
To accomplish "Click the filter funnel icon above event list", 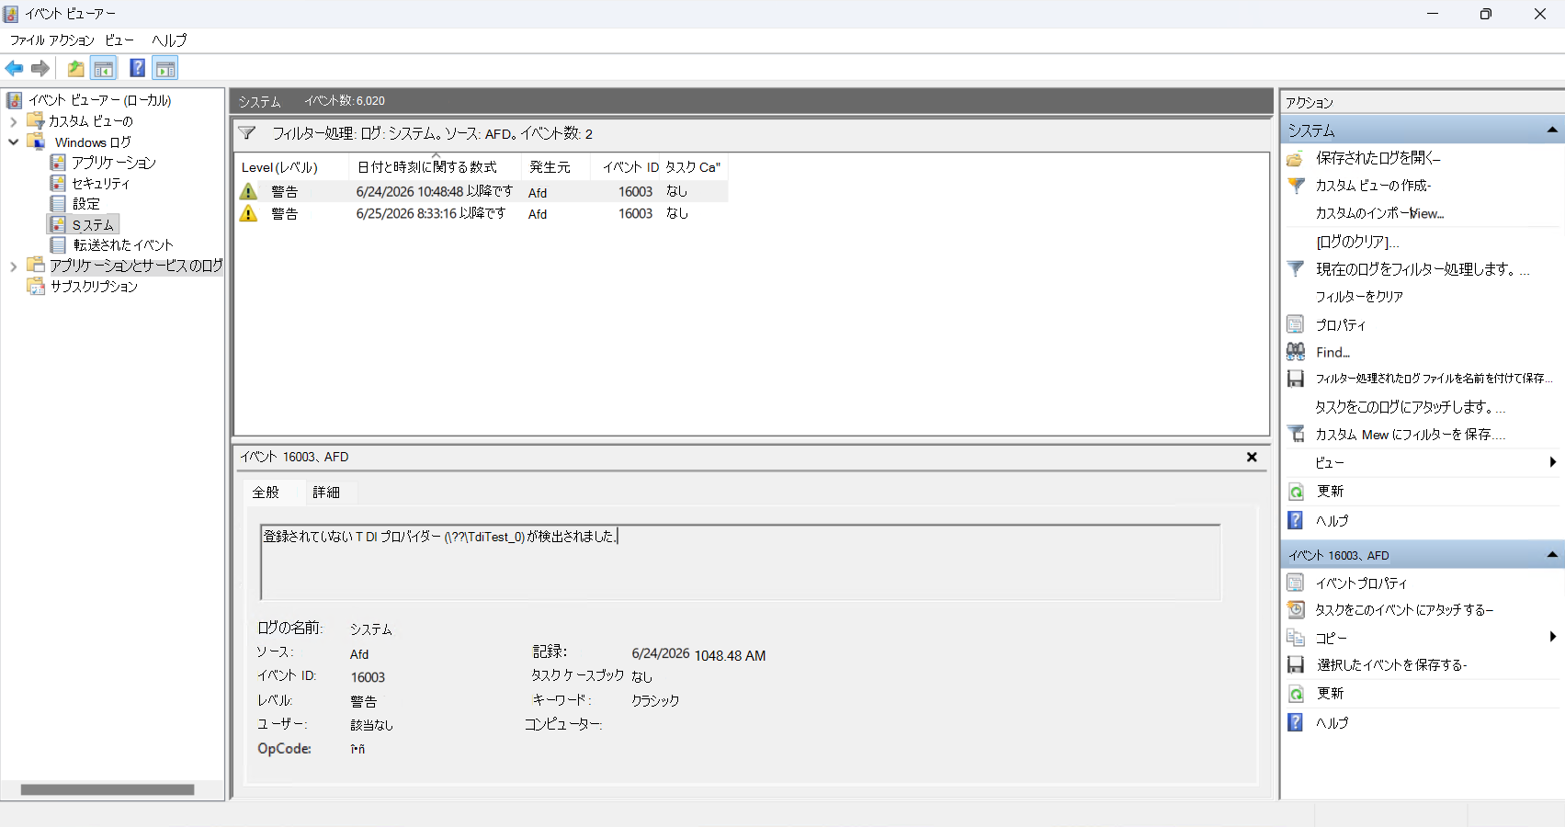I will point(246,133).
